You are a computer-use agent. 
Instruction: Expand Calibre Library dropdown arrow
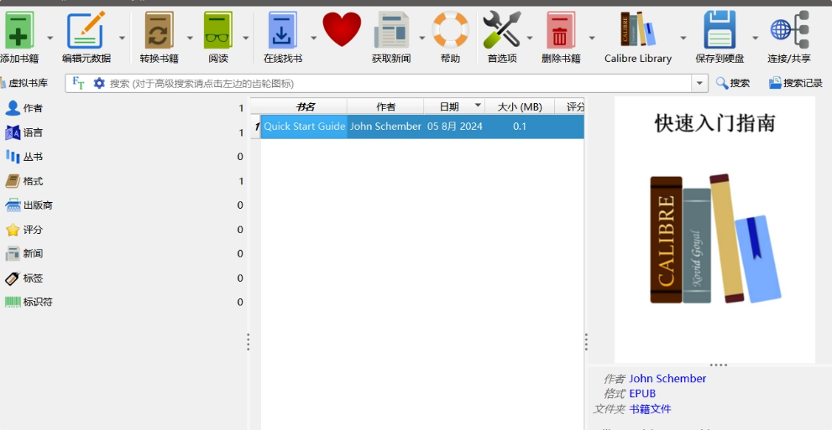pyautogui.click(x=683, y=38)
